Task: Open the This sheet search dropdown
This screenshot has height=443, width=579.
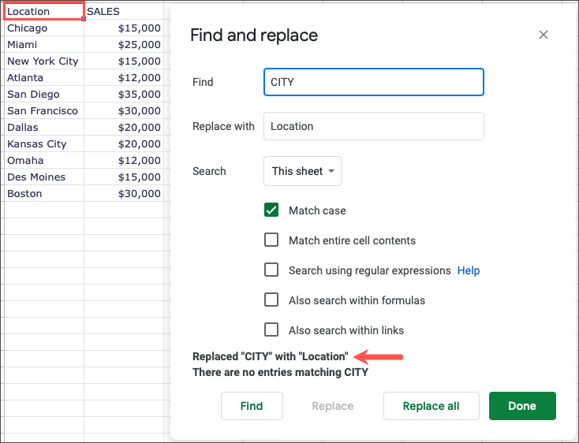Action: coord(302,171)
